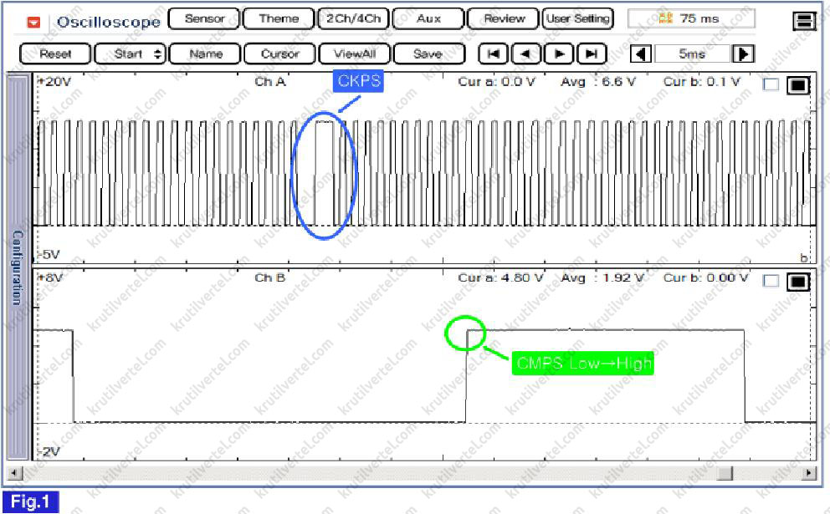Maximize Ch B waveform panel
830x514 pixels.
coord(798,282)
